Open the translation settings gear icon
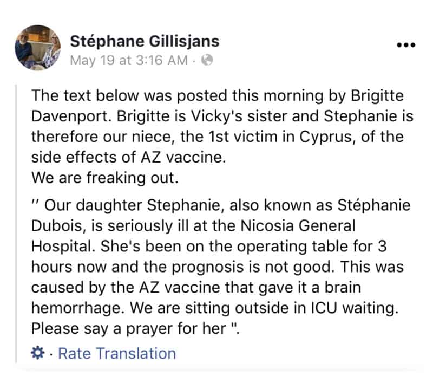This screenshot has width=433, height=376. [38, 354]
